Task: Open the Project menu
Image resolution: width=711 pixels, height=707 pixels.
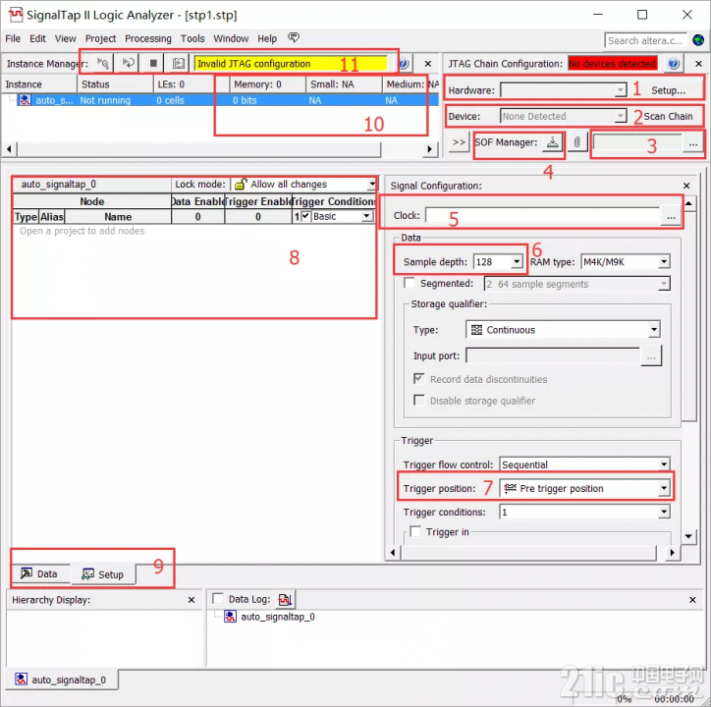Action: coord(101,38)
